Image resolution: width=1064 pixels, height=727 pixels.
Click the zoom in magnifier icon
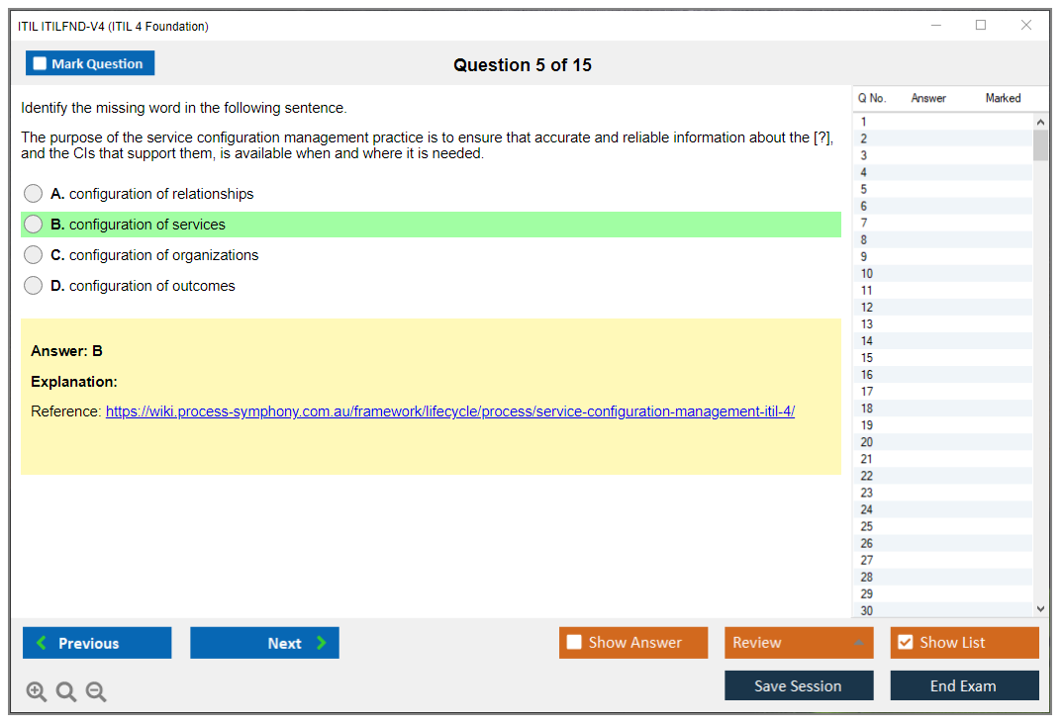(37, 692)
